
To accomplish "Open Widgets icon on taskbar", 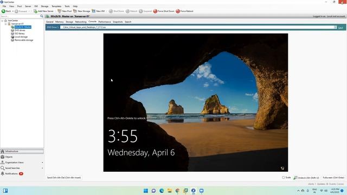I will click(x=5, y=191).
